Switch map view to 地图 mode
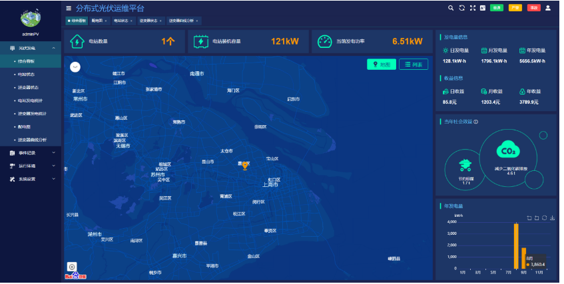This screenshot has width=564, height=284. point(381,65)
